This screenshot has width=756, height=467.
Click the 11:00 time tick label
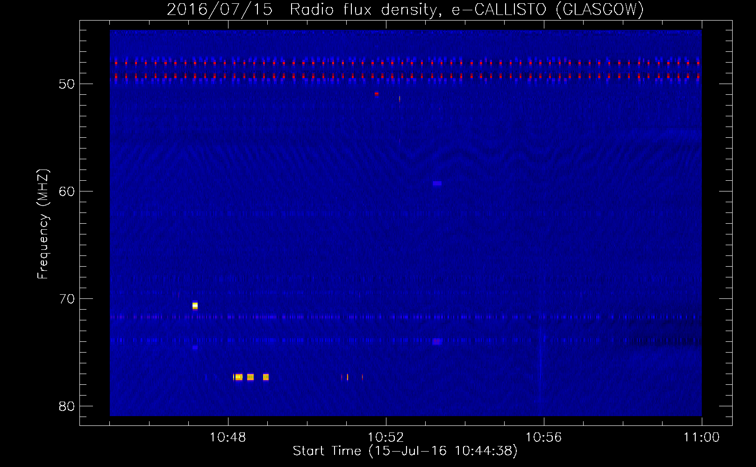click(701, 438)
